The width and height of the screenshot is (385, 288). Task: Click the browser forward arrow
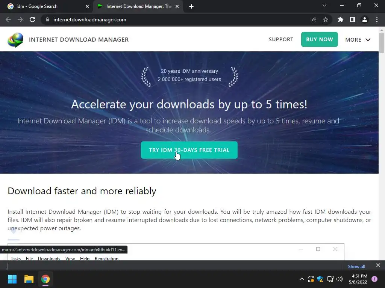(20, 19)
